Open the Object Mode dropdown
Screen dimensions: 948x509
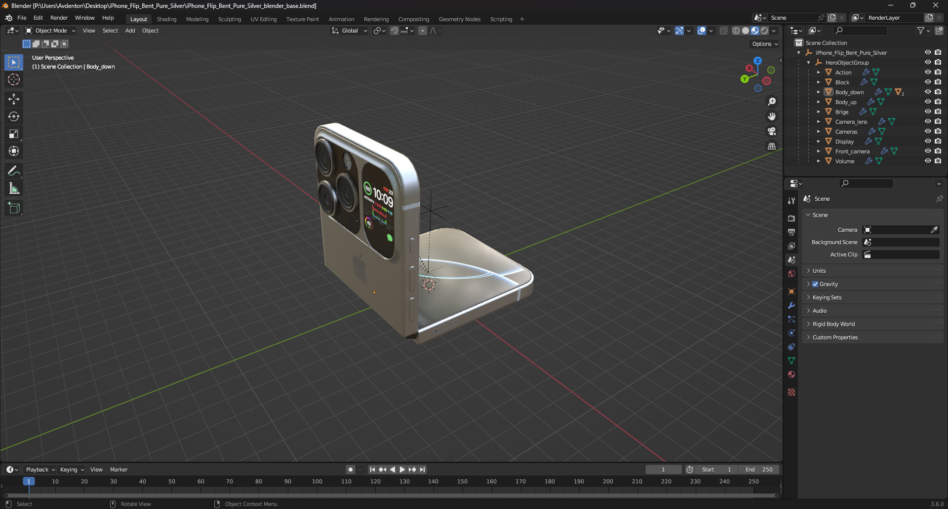pyautogui.click(x=50, y=31)
